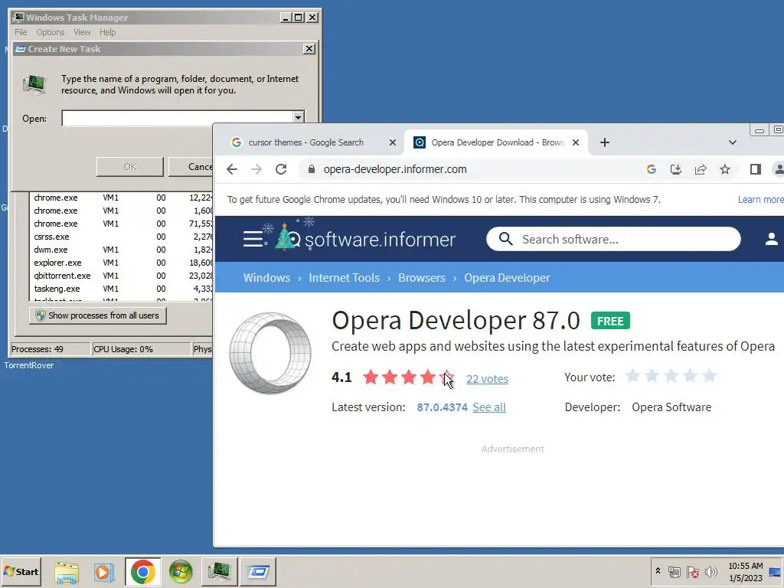
Task: Bookmark this page with the star icon
Action: click(725, 169)
